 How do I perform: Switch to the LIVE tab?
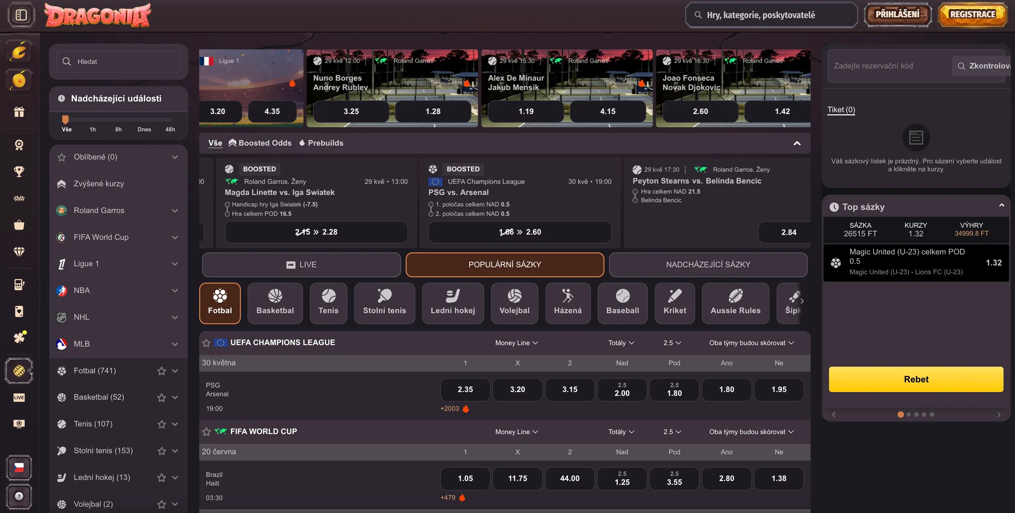(x=301, y=264)
